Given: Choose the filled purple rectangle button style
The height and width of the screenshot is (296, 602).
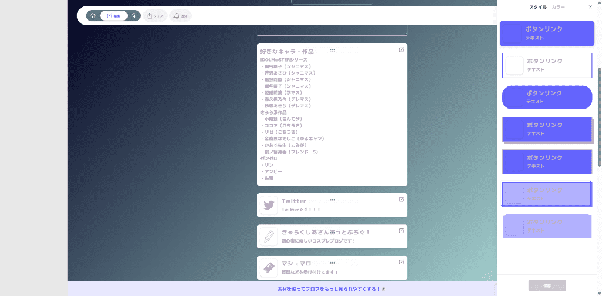Looking at the screenshot, I should pyautogui.click(x=547, y=33).
